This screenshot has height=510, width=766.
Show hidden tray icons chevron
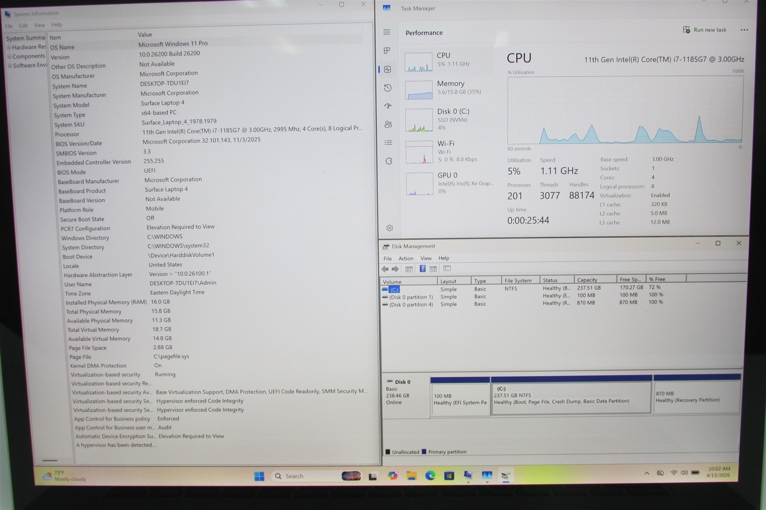[647, 473]
